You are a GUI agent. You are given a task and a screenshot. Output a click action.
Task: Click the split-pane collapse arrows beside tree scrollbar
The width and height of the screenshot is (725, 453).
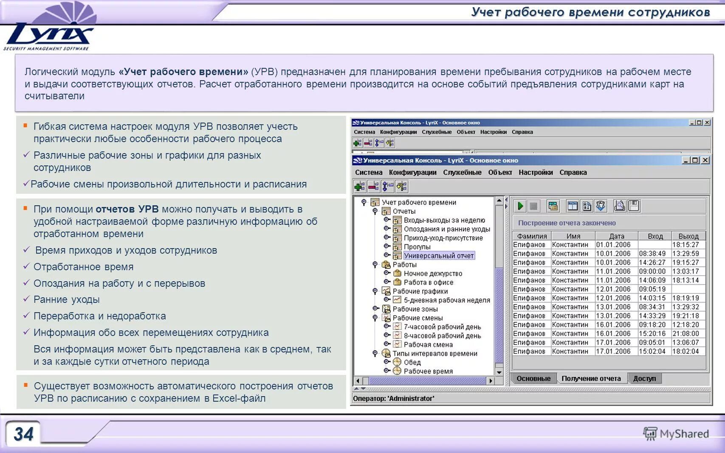506,203
